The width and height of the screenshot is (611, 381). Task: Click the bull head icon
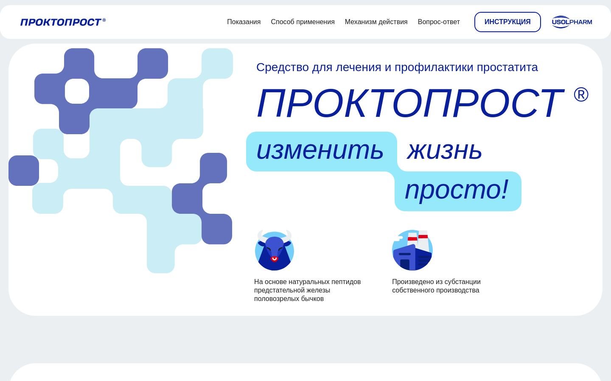[x=275, y=250]
